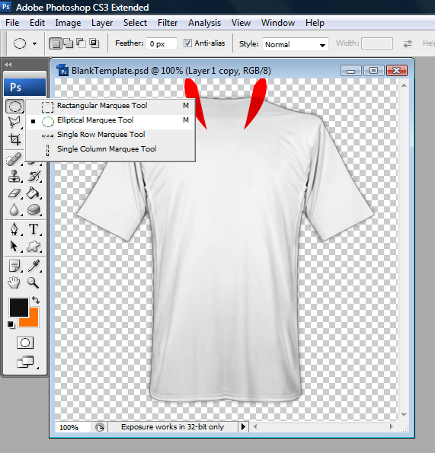435x453 pixels.
Task: Swap foreground and background colors
Action: tap(36, 300)
